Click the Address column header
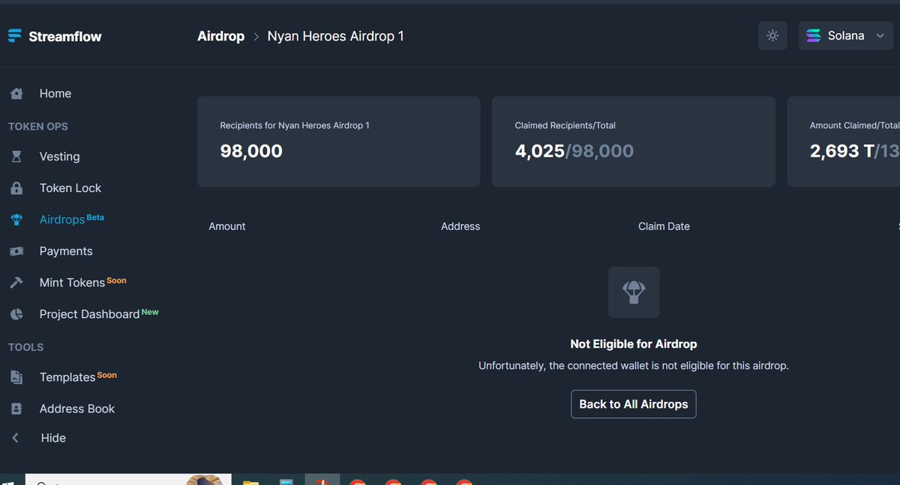 click(x=460, y=226)
